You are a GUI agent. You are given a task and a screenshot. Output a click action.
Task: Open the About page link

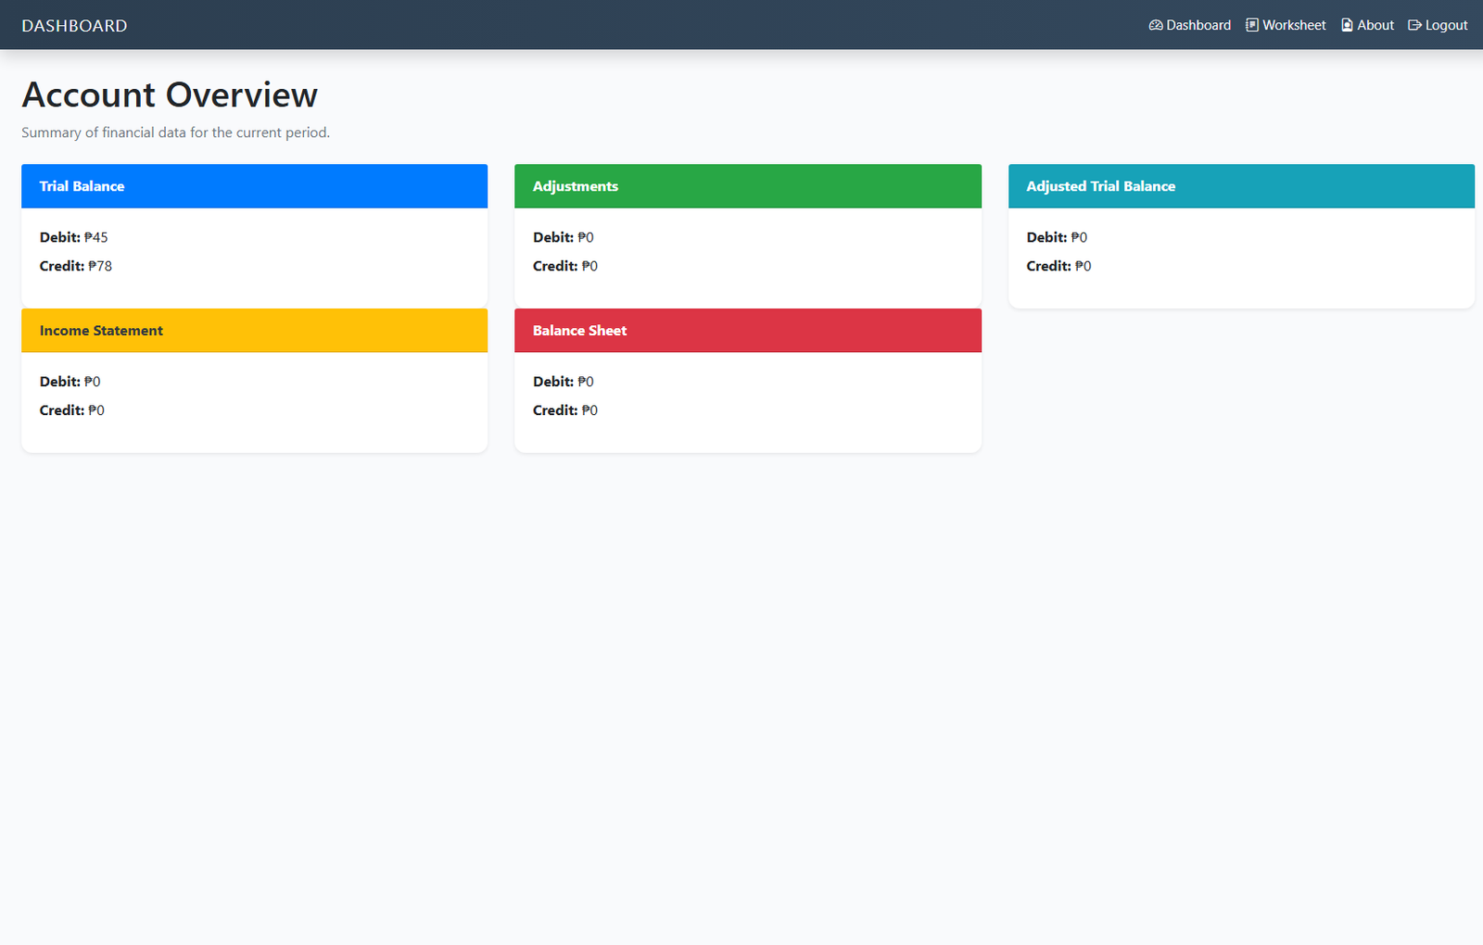coord(1375,25)
